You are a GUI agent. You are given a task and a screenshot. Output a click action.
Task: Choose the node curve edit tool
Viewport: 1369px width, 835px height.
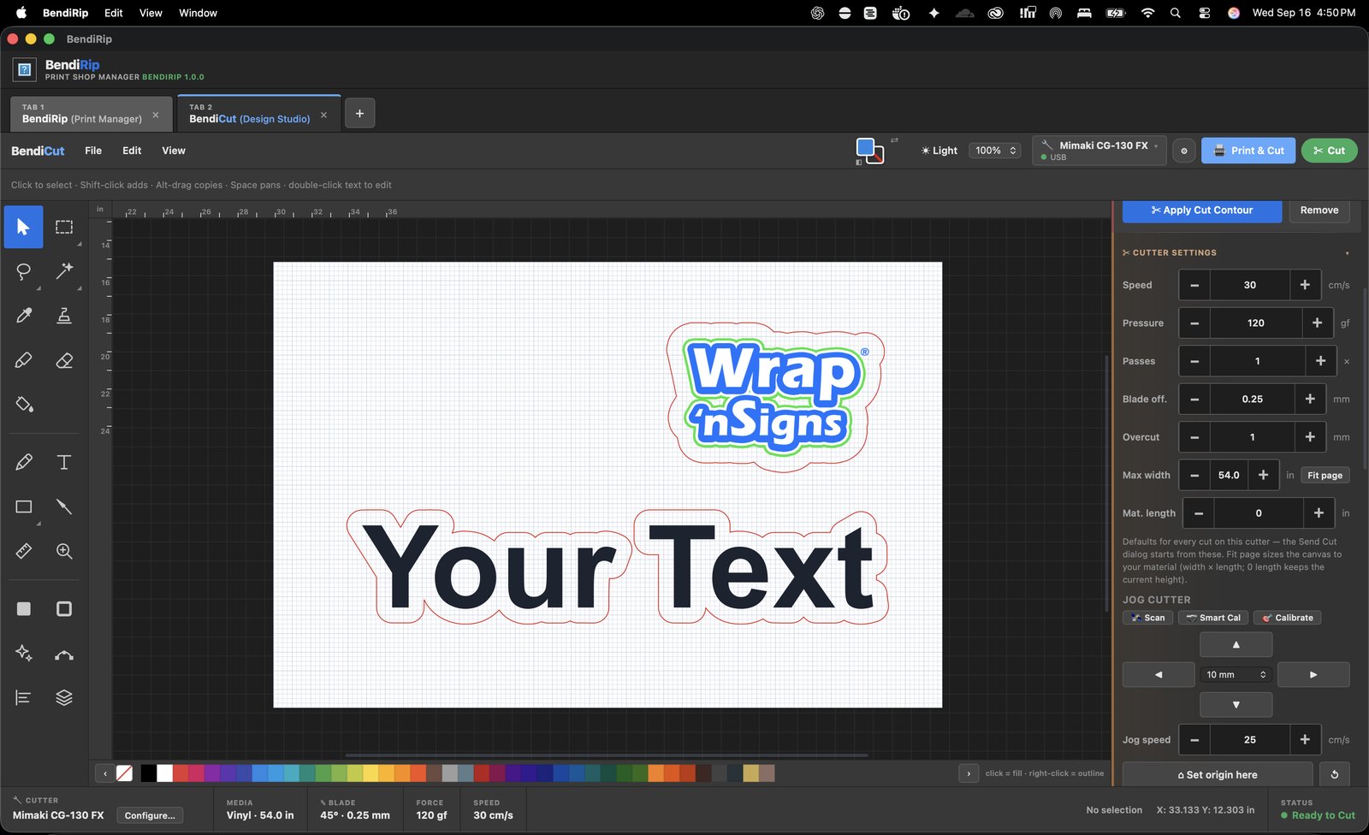click(x=64, y=654)
